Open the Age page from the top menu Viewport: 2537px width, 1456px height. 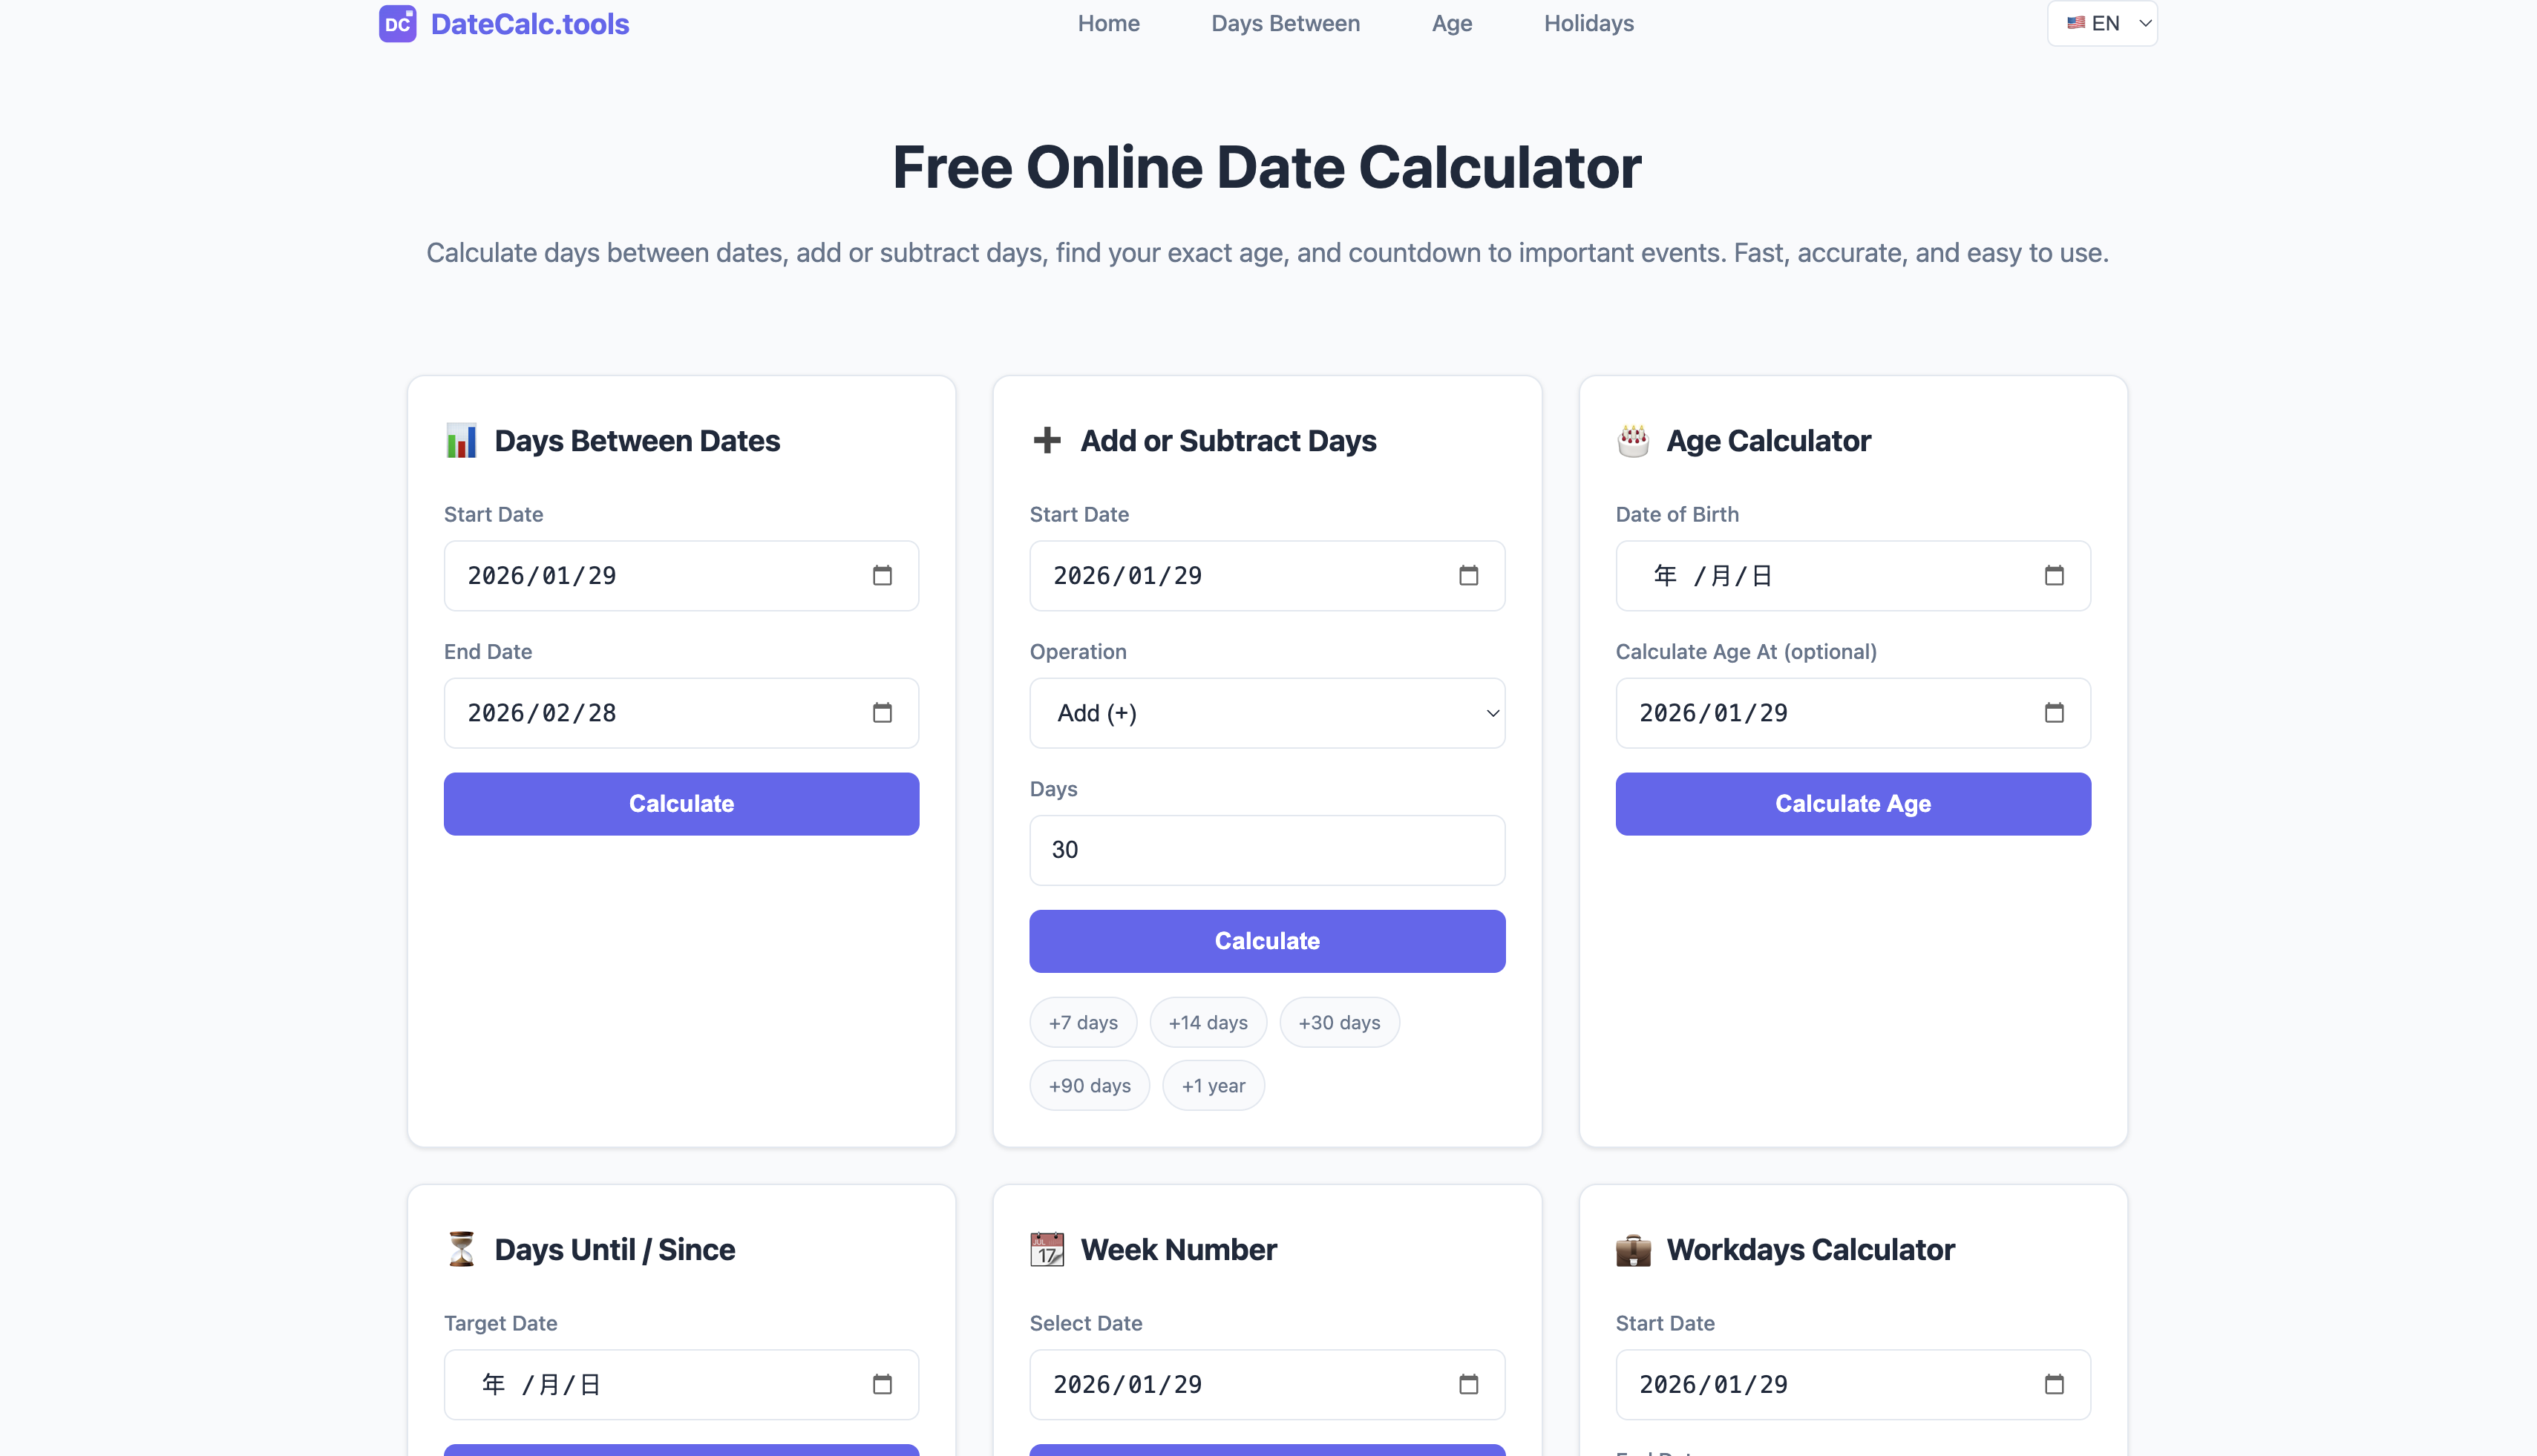(1451, 23)
